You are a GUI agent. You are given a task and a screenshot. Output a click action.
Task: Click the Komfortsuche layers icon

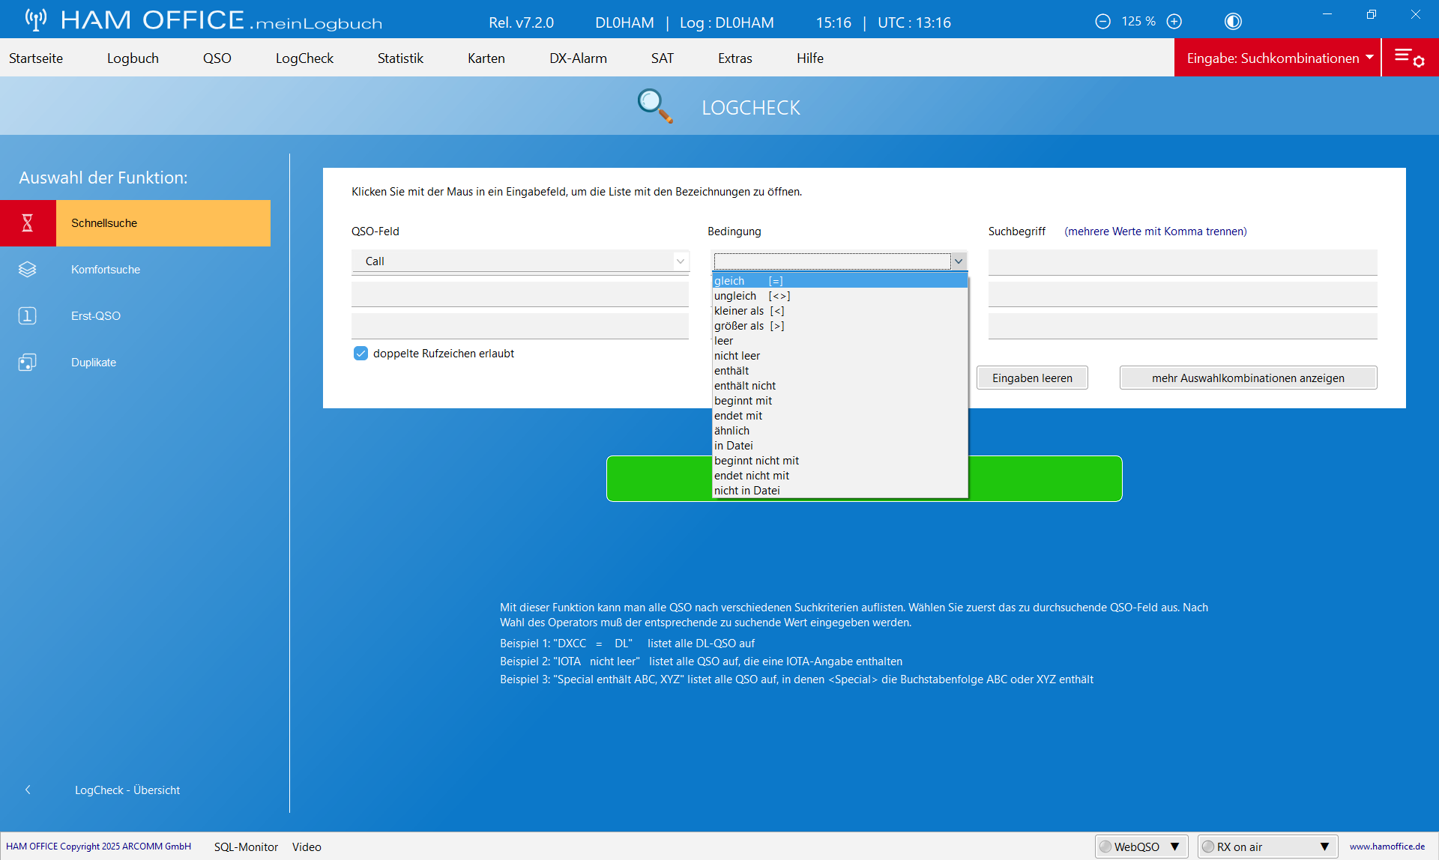coord(28,270)
